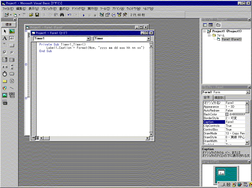Select the FileListBox control tool

[12, 81]
